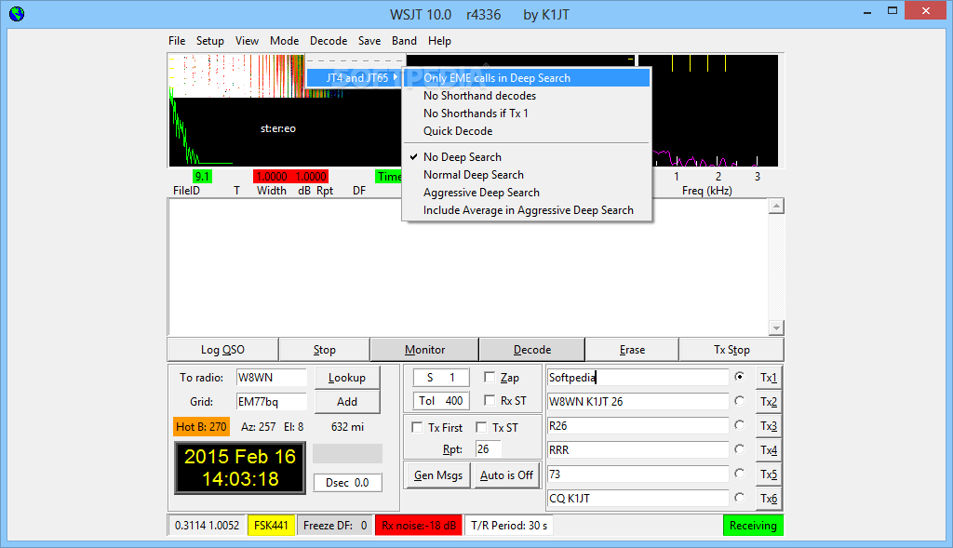This screenshot has width=953, height=548.
Task: Click the Tx1 button
Action: click(769, 378)
